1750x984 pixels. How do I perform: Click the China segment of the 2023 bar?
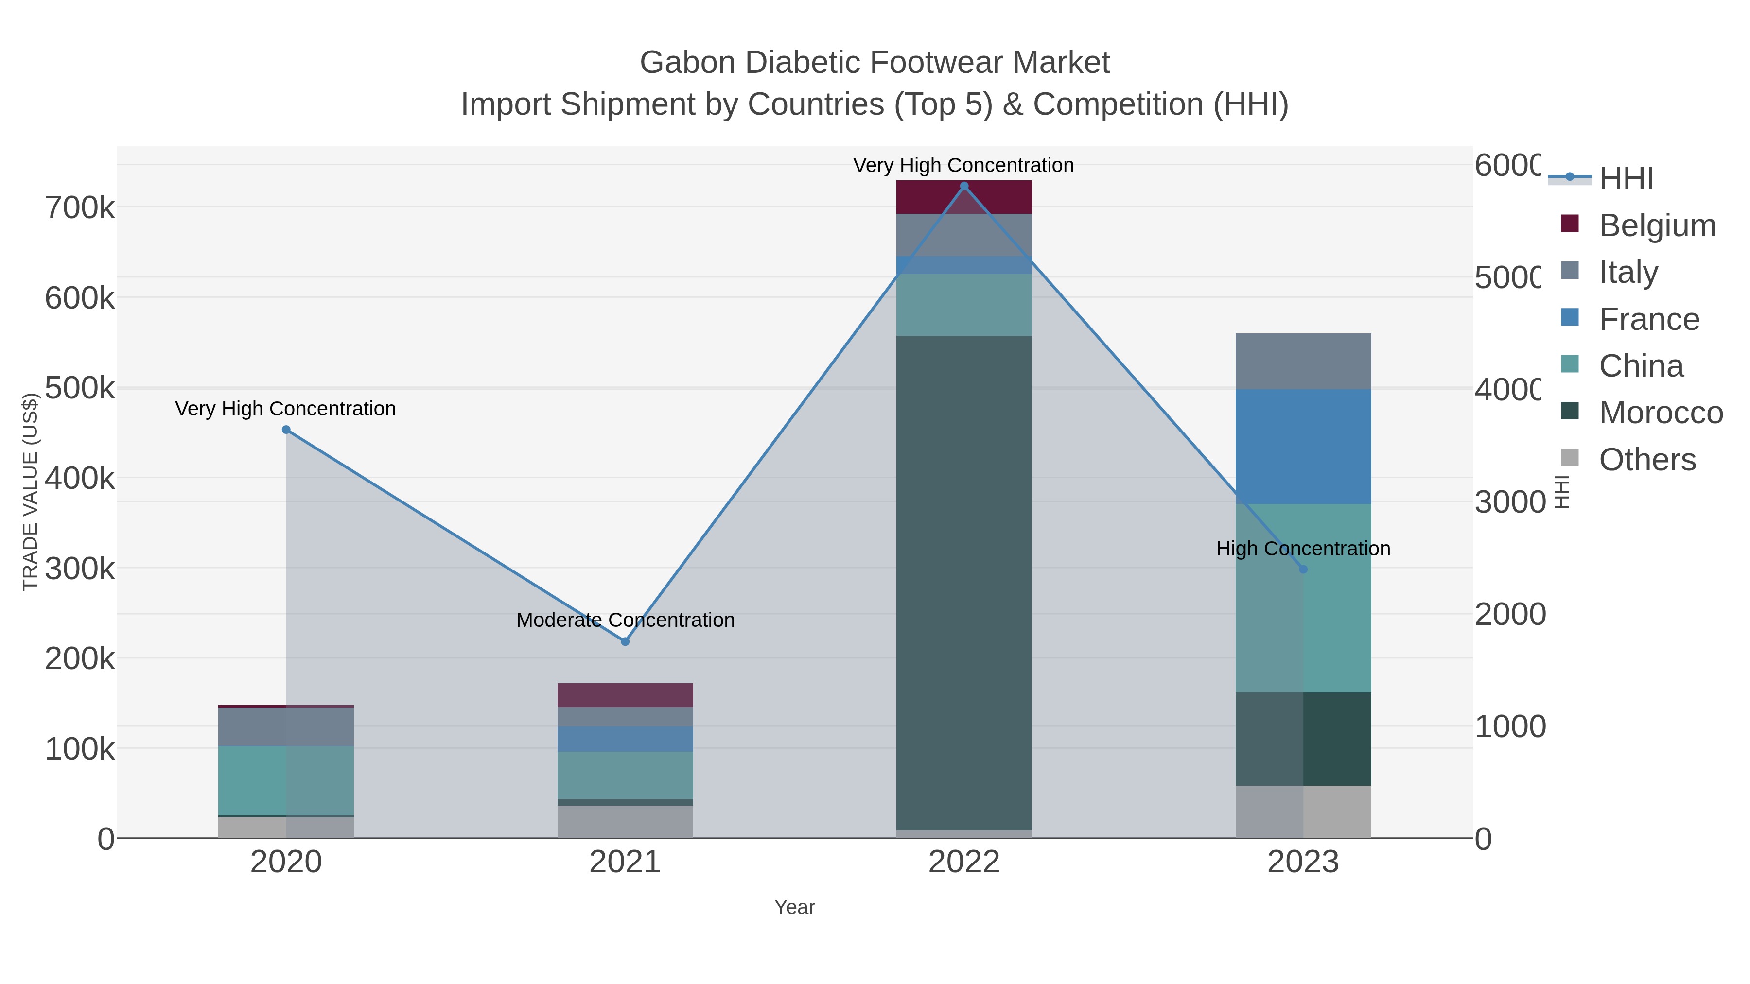pyautogui.click(x=1303, y=598)
